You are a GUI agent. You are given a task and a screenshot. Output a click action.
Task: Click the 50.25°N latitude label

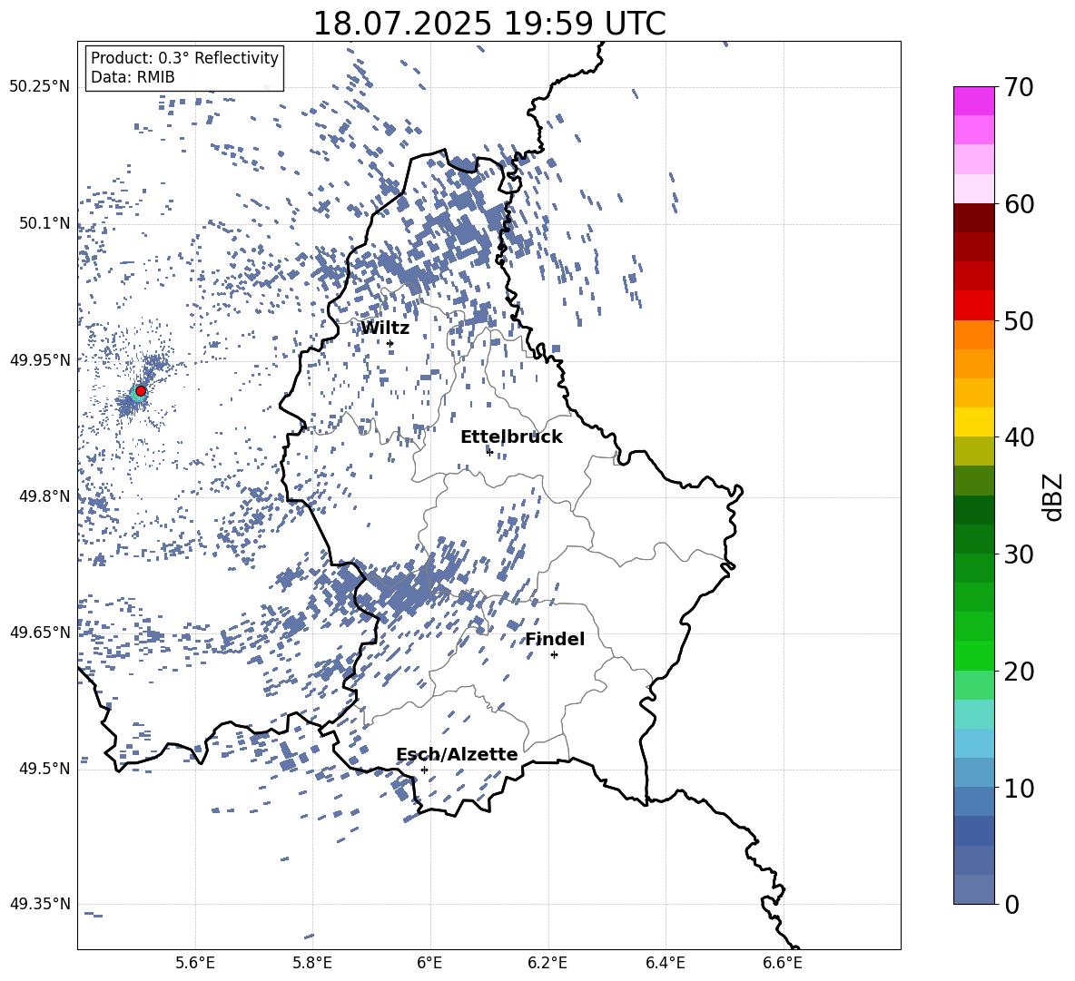pos(40,87)
